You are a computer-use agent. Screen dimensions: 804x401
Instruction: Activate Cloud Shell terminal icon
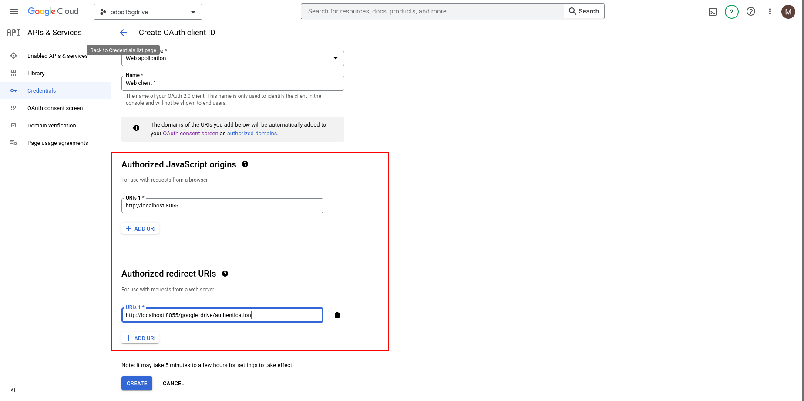tap(713, 12)
